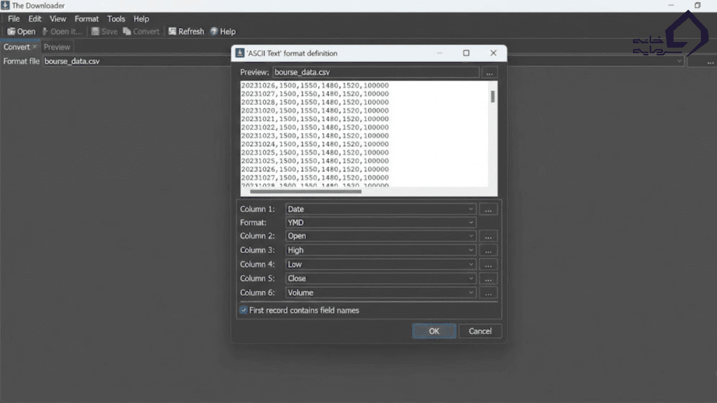Screen dimensions: 717x403
Task: Open the Tools menu
Action: click(x=116, y=19)
